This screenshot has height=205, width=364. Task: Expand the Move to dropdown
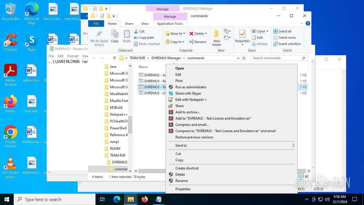pos(175,34)
